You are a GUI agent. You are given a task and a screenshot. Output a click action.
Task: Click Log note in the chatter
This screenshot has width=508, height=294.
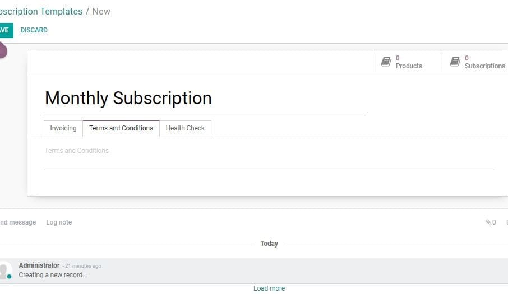pyautogui.click(x=59, y=222)
